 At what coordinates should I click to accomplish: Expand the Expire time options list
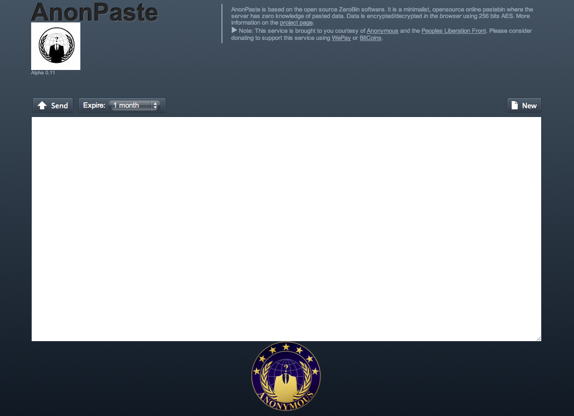point(134,105)
